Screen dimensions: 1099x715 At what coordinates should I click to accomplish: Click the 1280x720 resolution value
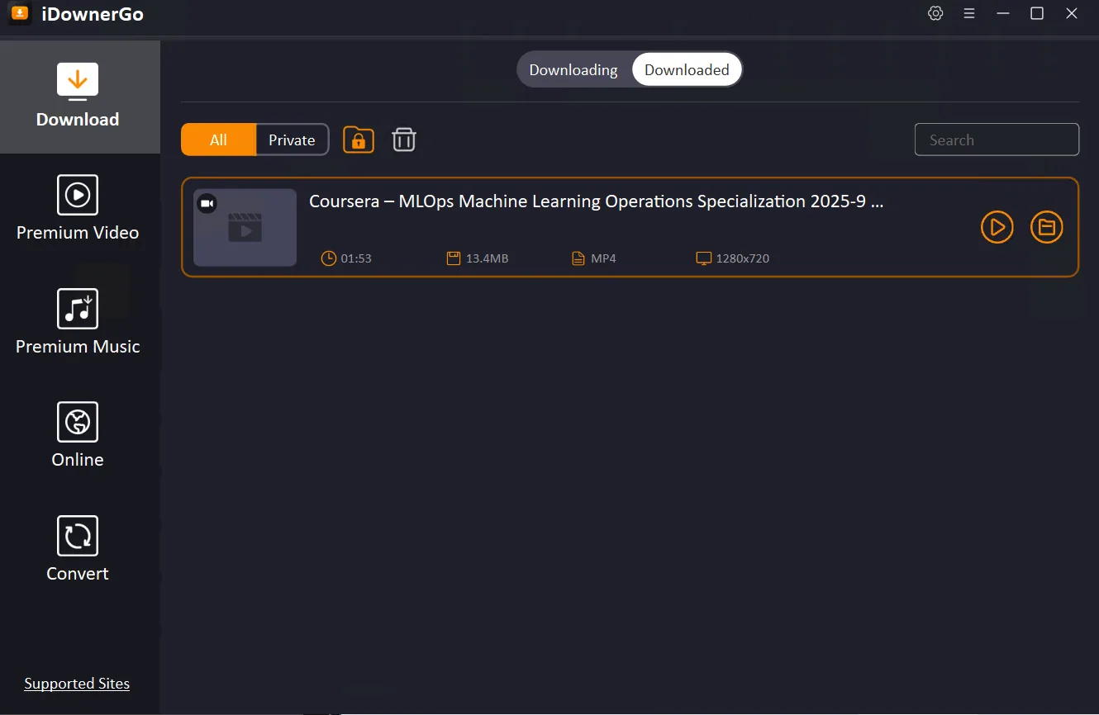[743, 258]
